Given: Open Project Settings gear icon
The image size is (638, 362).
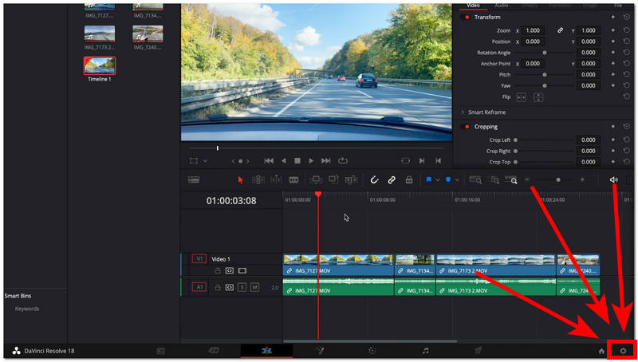Looking at the screenshot, I should (x=623, y=351).
